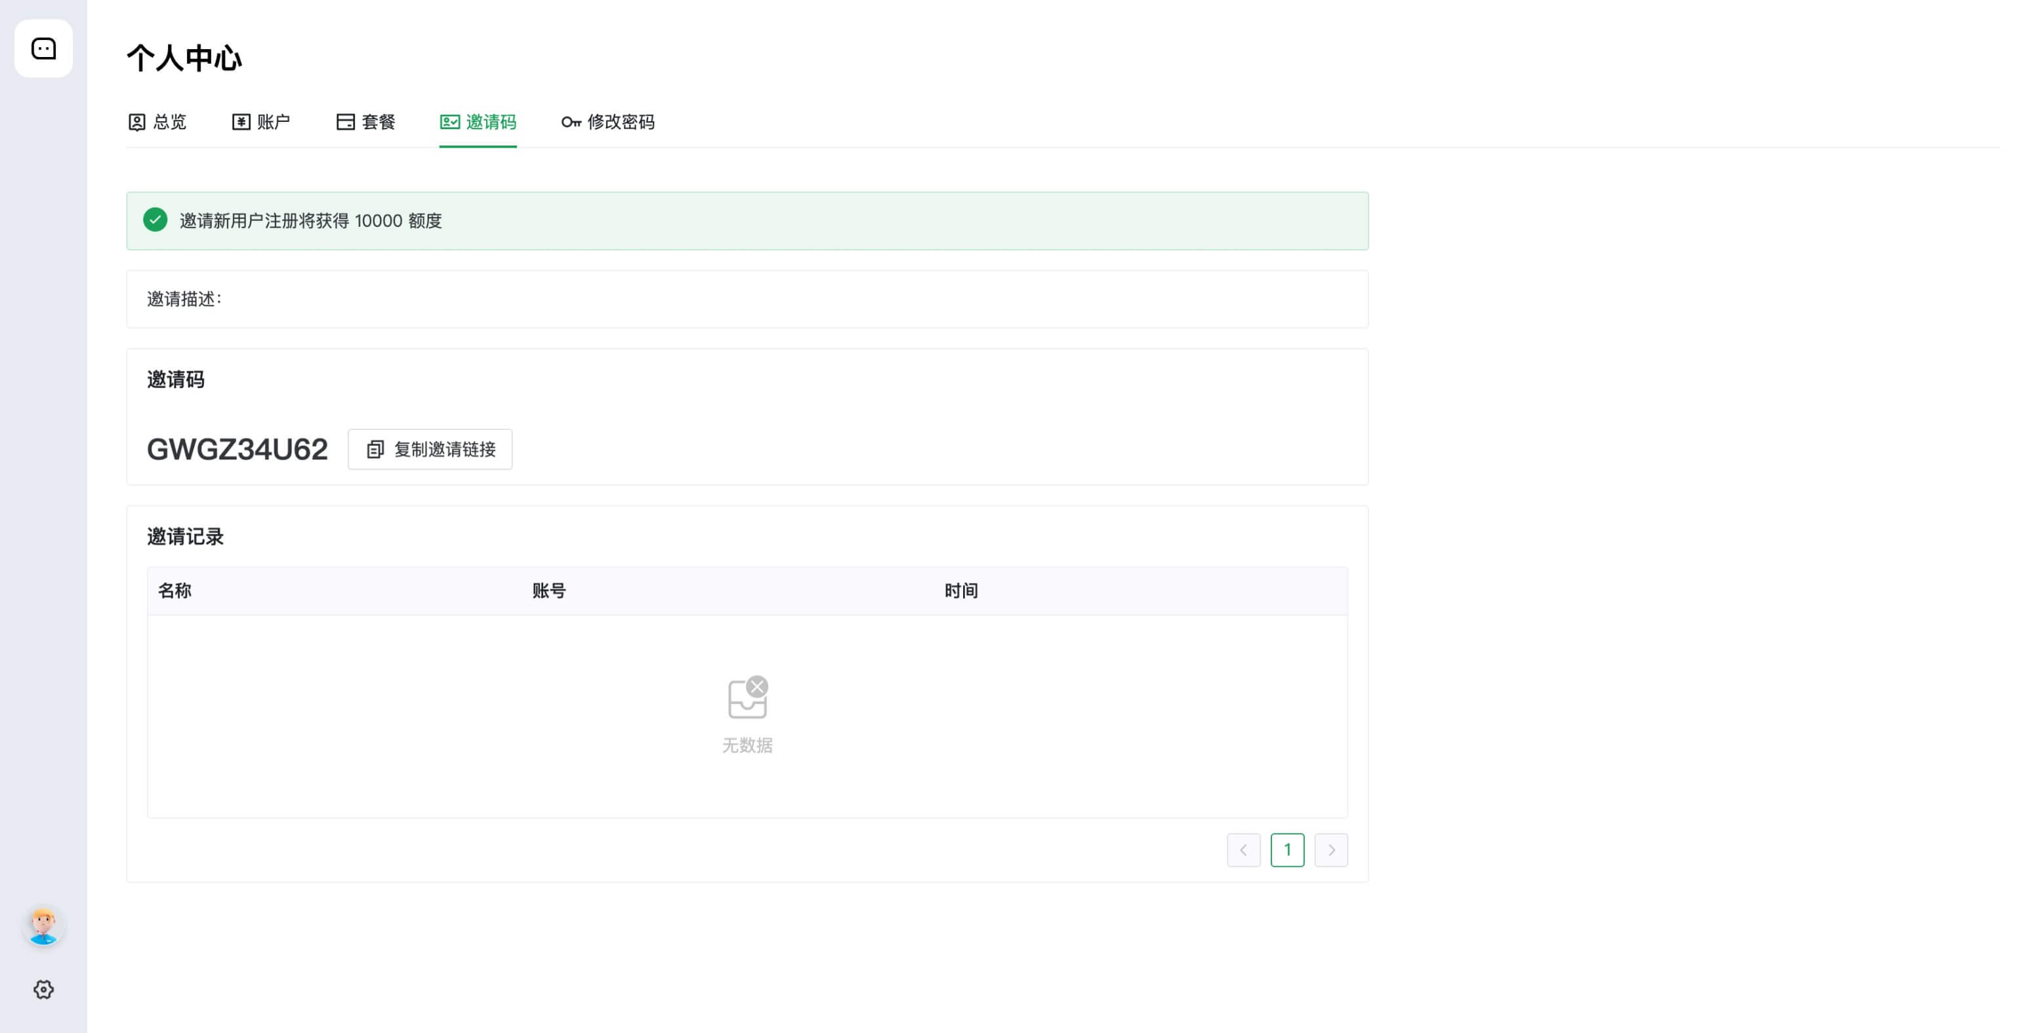
Task: Open the 账户 tab
Action: [273, 122]
